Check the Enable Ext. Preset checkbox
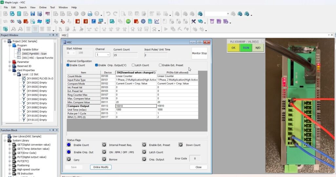This screenshot has height=177, width=336. click(x=160, y=65)
